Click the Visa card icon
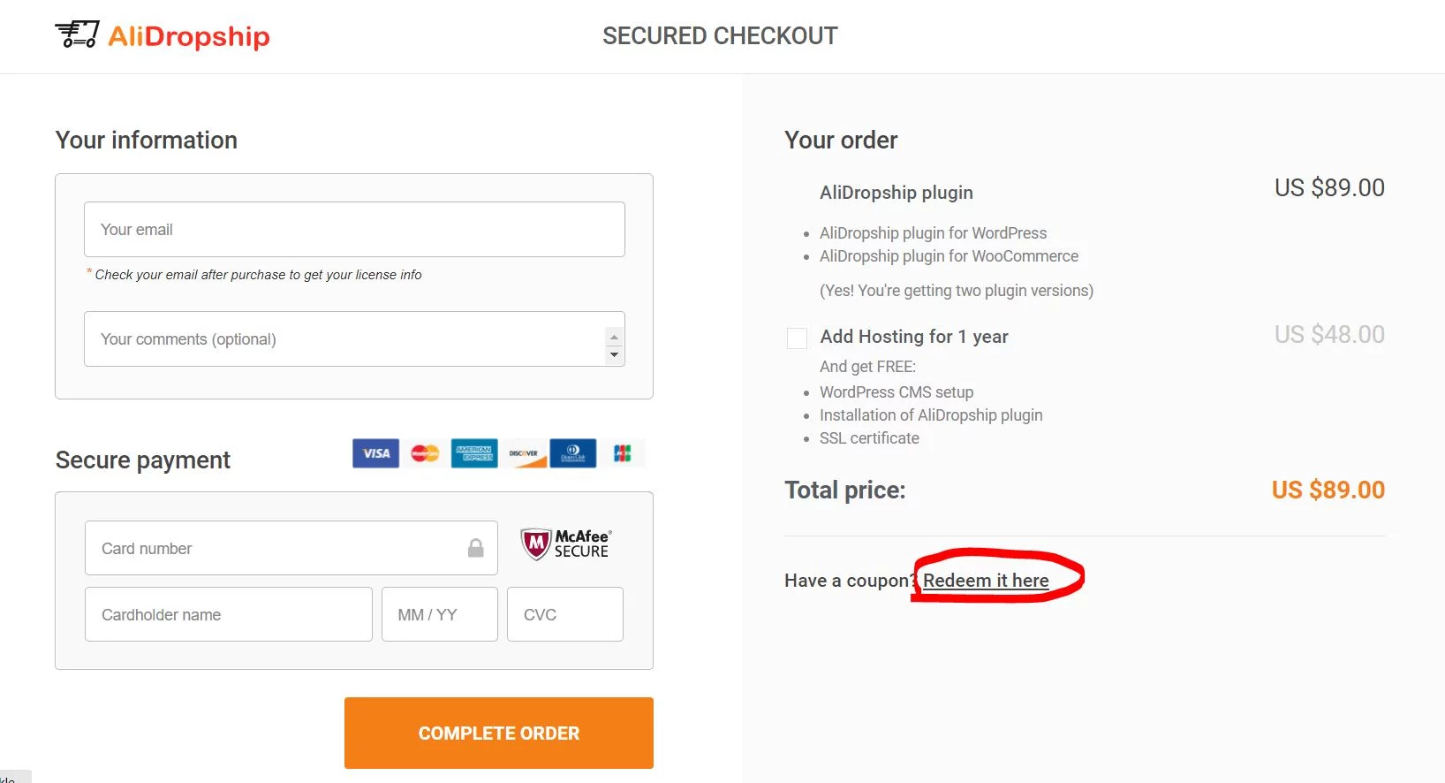 pos(375,453)
